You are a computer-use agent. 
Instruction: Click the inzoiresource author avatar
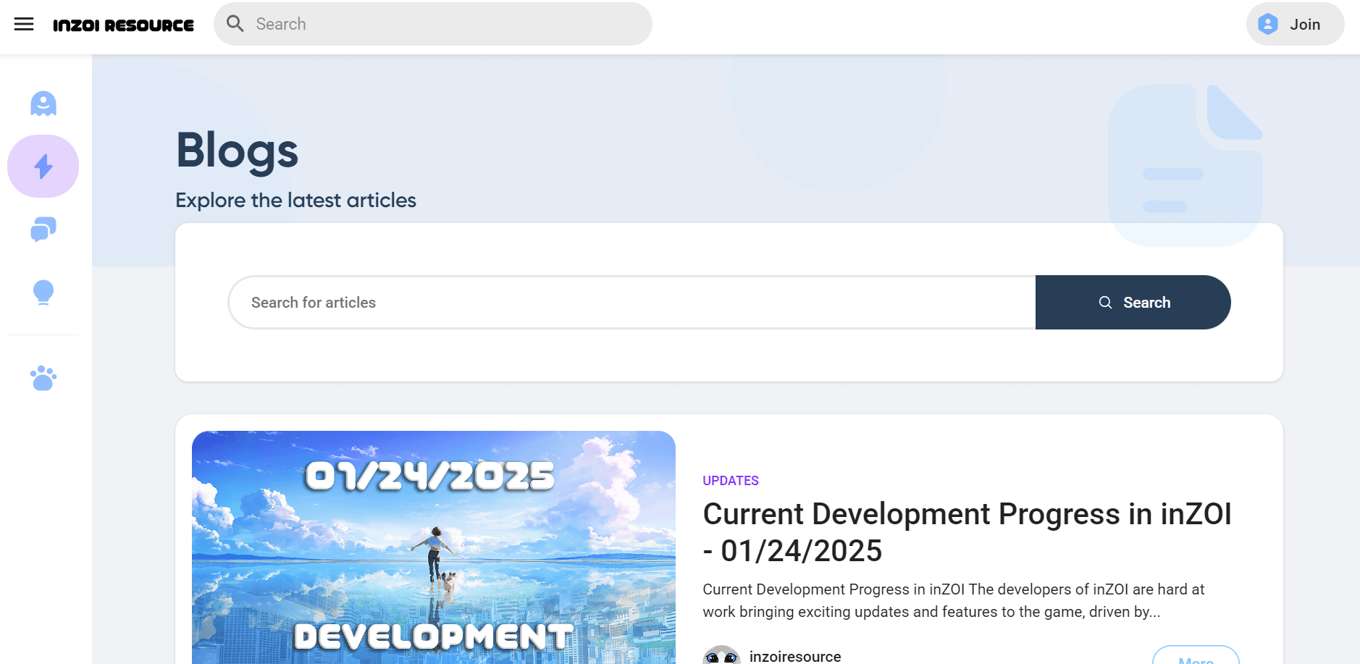721,655
